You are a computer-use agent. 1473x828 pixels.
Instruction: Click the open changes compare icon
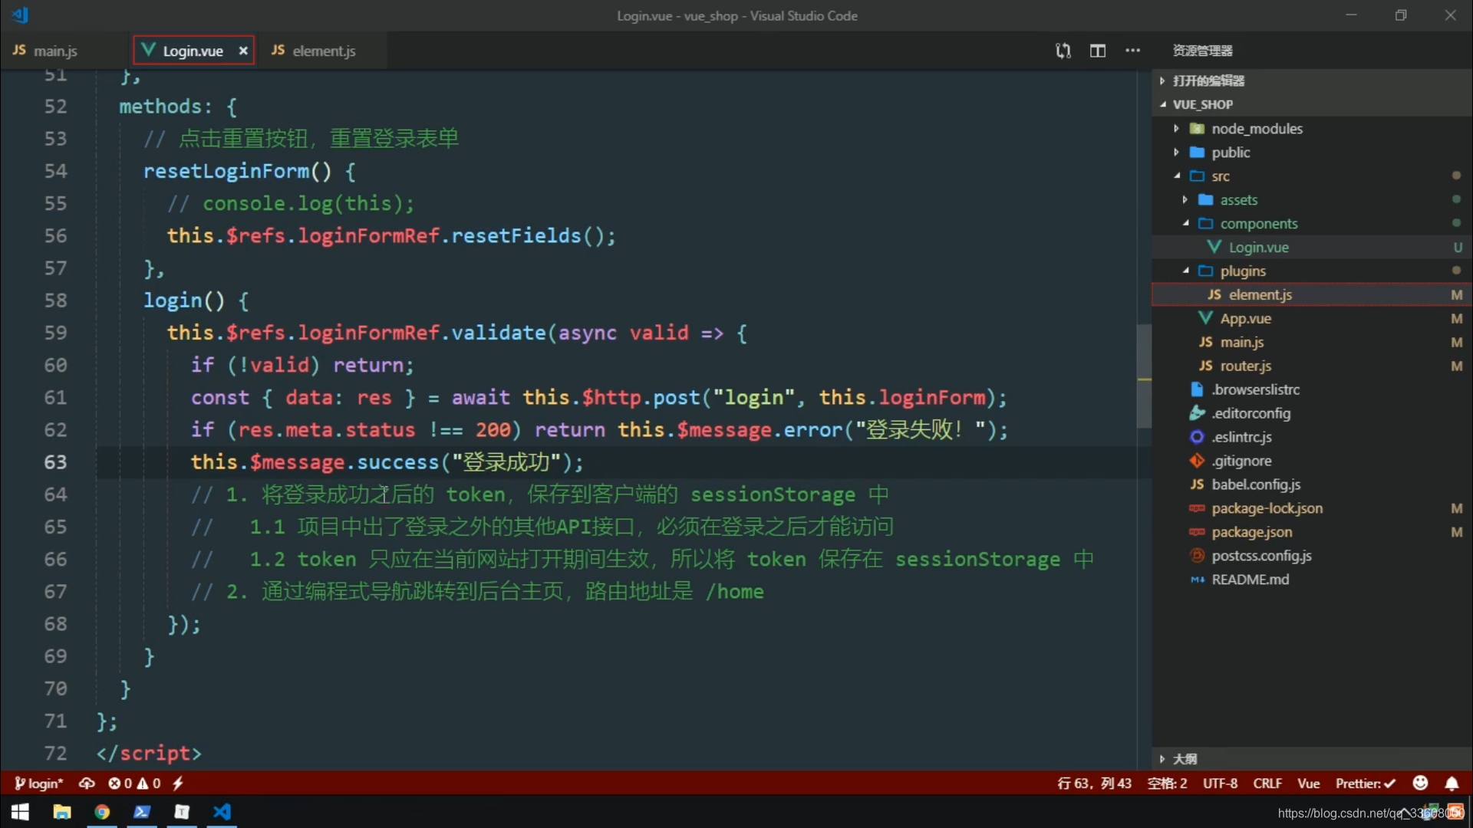[x=1063, y=51]
